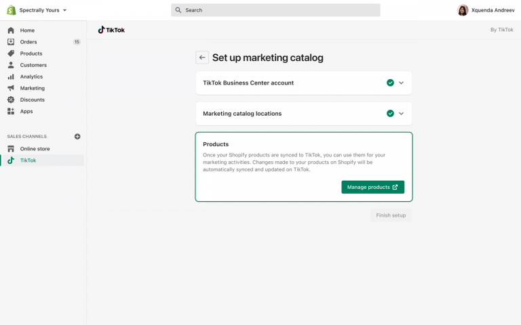Add a sales channel with plus icon
The width and height of the screenshot is (521, 325).
(x=77, y=136)
